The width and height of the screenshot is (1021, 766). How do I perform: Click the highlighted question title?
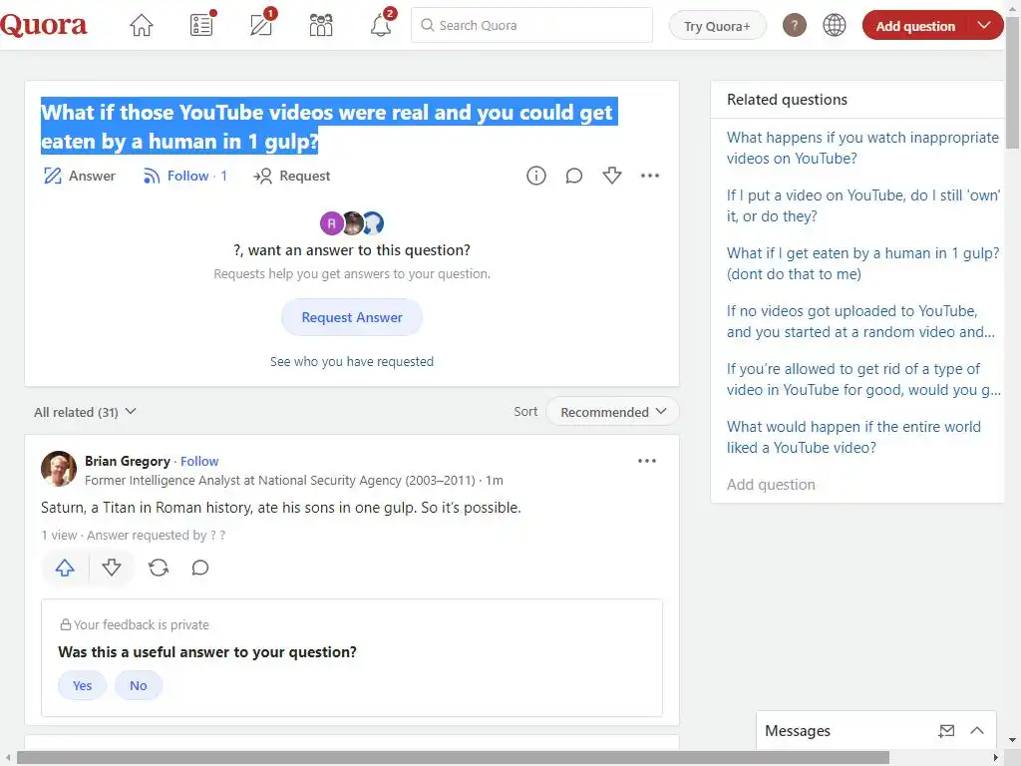pos(328,127)
